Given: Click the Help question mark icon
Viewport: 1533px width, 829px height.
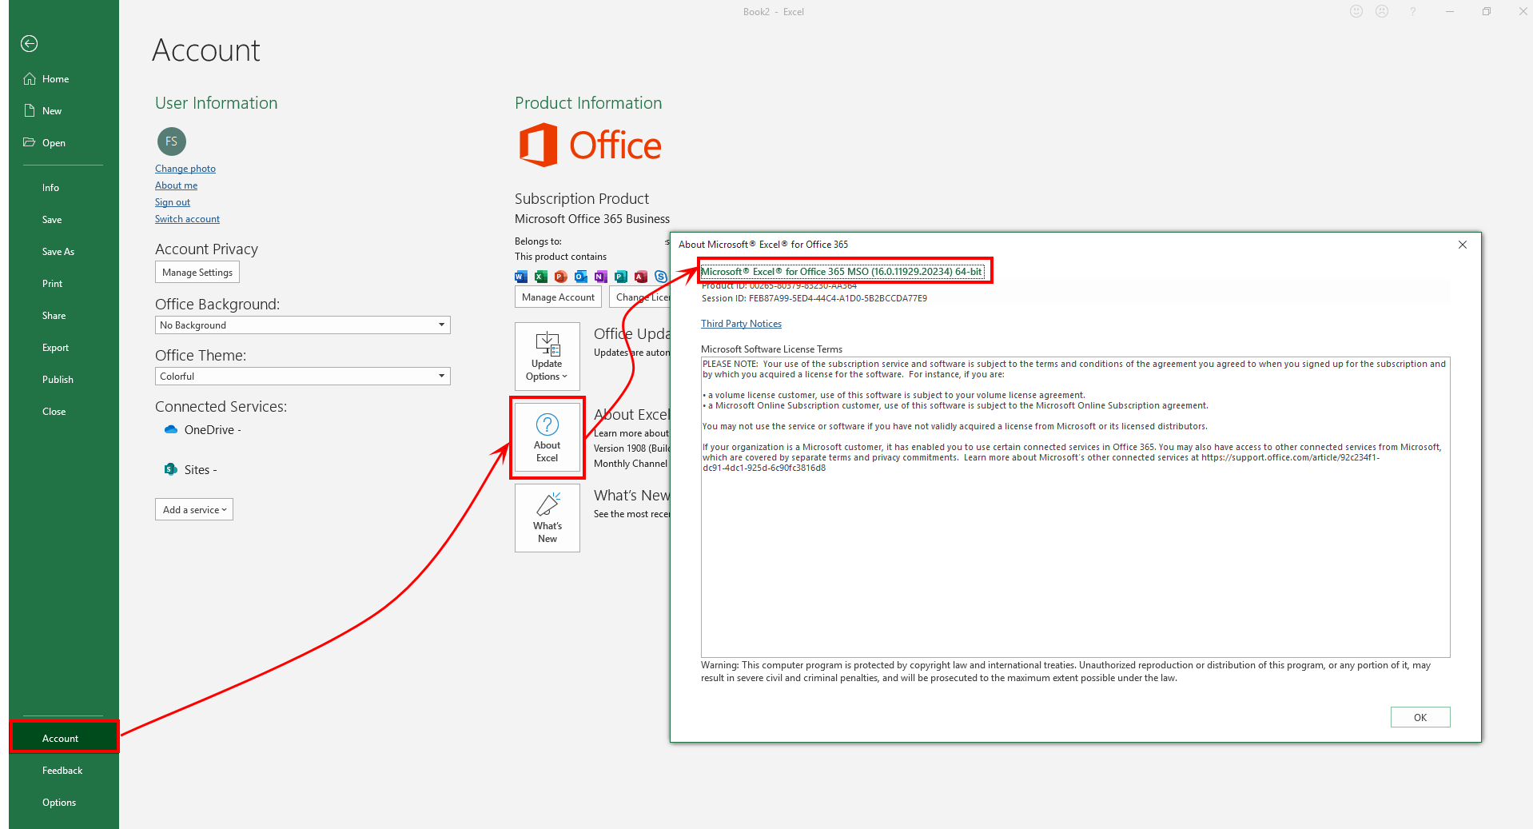Looking at the screenshot, I should point(1413,11).
